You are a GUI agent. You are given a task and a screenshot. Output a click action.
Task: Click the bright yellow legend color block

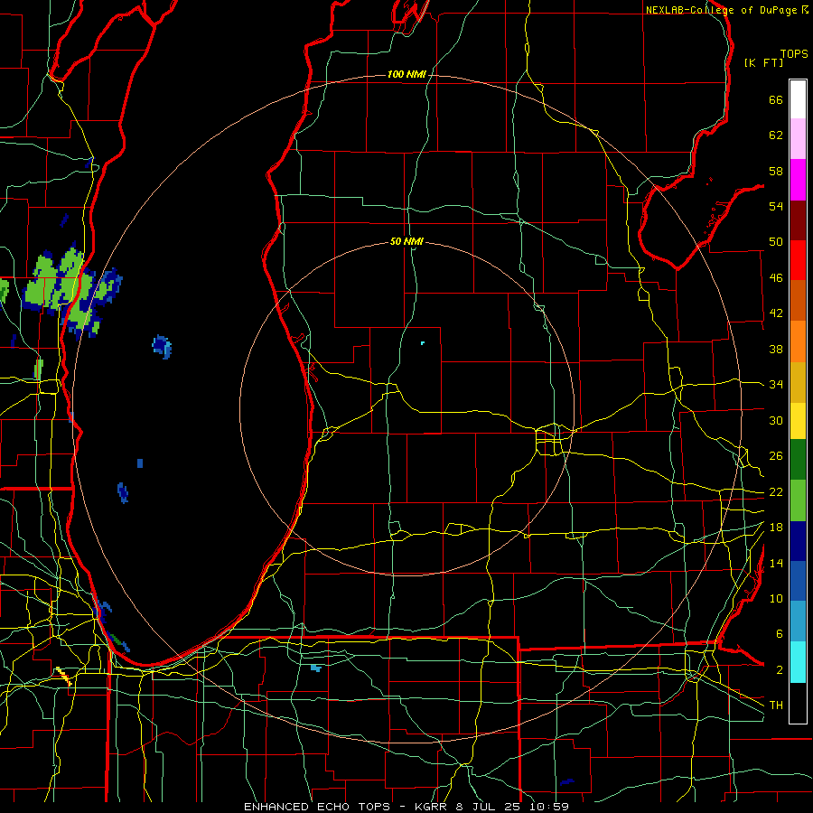(x=798, y=421)
